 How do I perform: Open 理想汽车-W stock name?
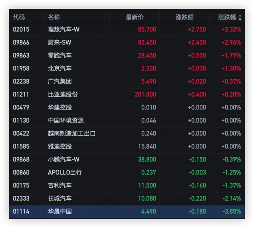[x=63, y=29]
